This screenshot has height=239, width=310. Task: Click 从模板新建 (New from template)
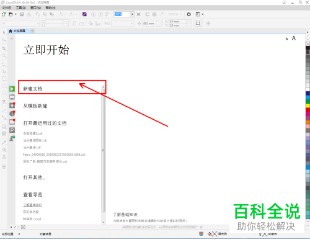coord(35,106)
